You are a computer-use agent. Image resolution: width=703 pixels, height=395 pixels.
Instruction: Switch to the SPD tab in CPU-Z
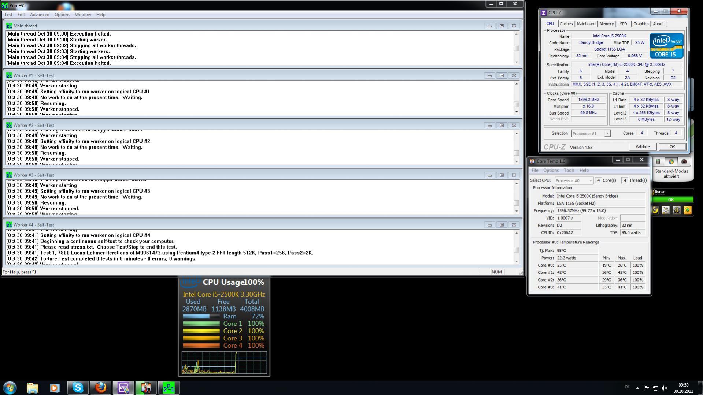624,24
